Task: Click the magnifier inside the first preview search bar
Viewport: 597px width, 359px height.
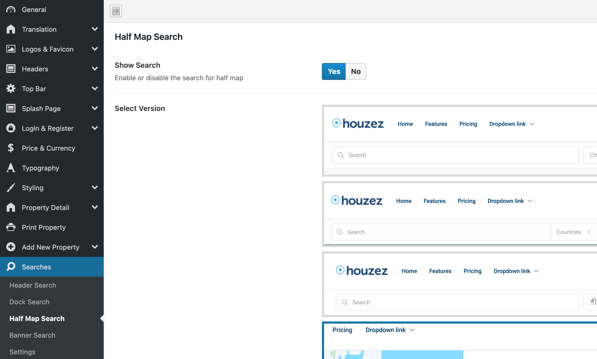Action: pyautogui.click(x=341, y=155)
